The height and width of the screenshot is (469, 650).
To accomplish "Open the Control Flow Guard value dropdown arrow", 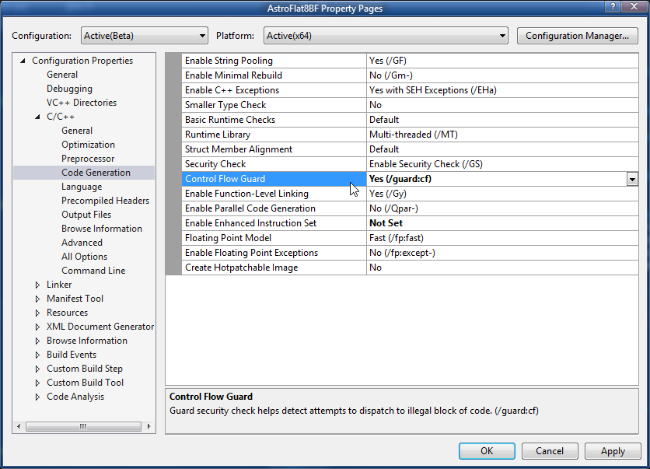I will tap(632, 179).
